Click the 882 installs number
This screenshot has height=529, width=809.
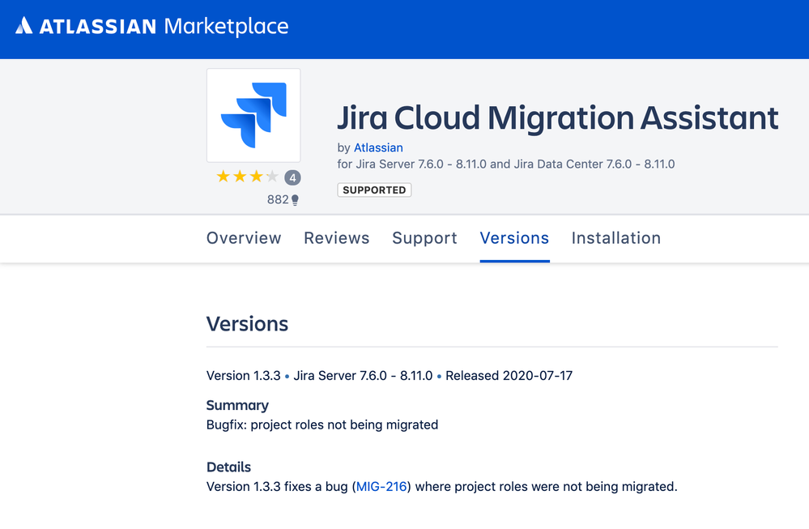tap(278, 199)
